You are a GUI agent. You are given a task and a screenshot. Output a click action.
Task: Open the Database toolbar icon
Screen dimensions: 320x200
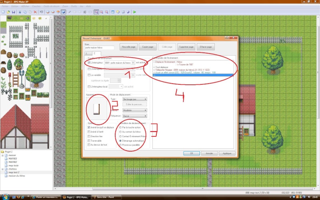tap(113, 12)
